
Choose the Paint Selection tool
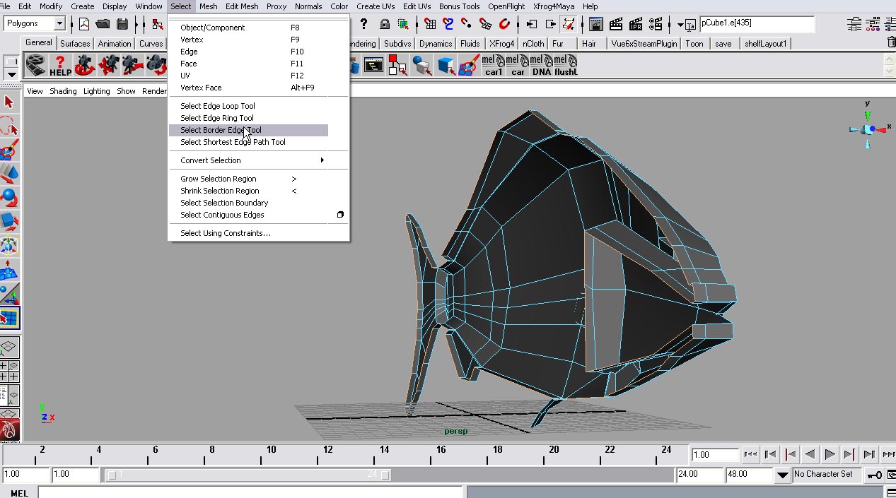[9, 150]
